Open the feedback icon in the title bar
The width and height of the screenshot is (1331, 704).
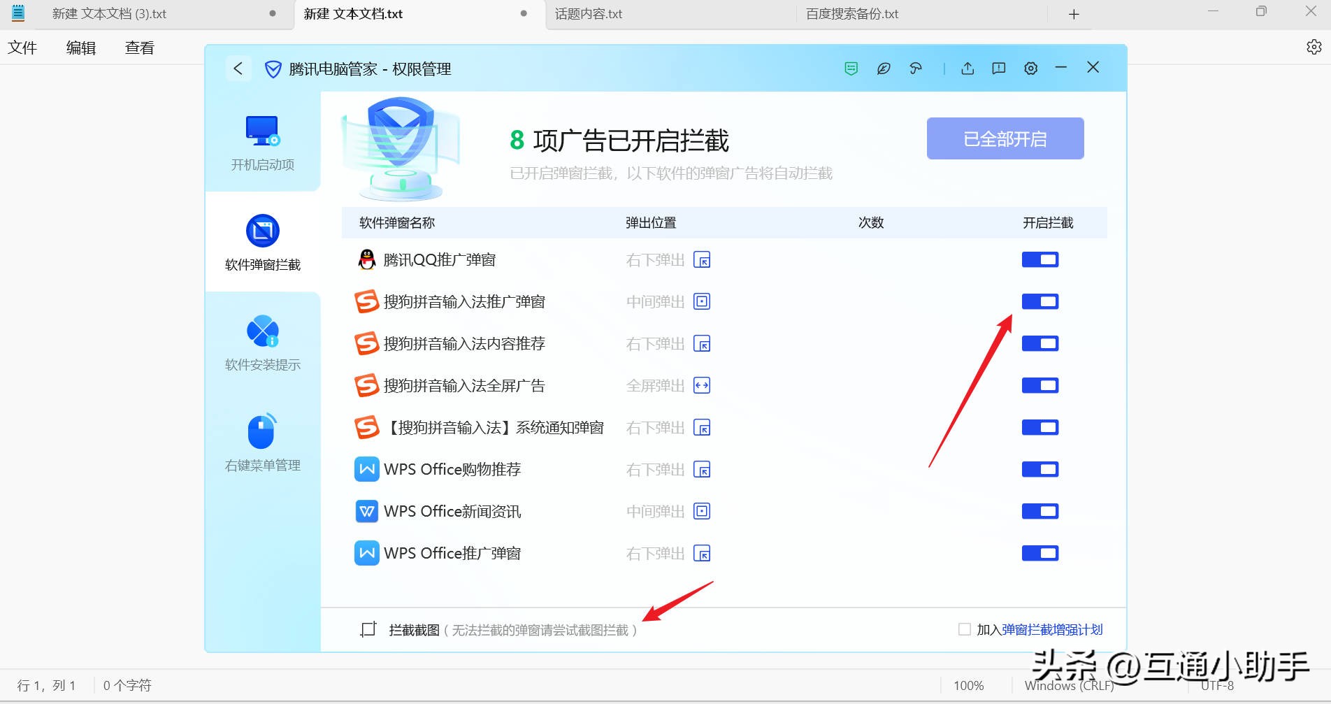point(998,69)
